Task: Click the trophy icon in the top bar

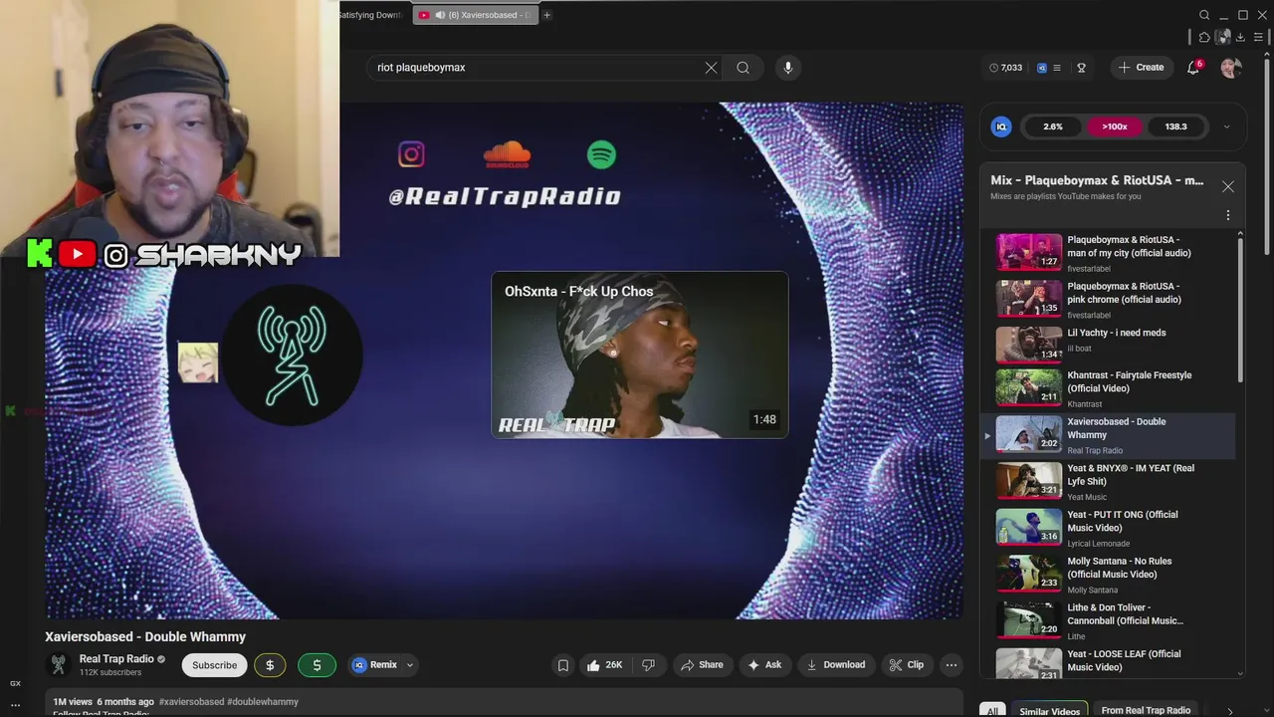Action: [1081, 68]
